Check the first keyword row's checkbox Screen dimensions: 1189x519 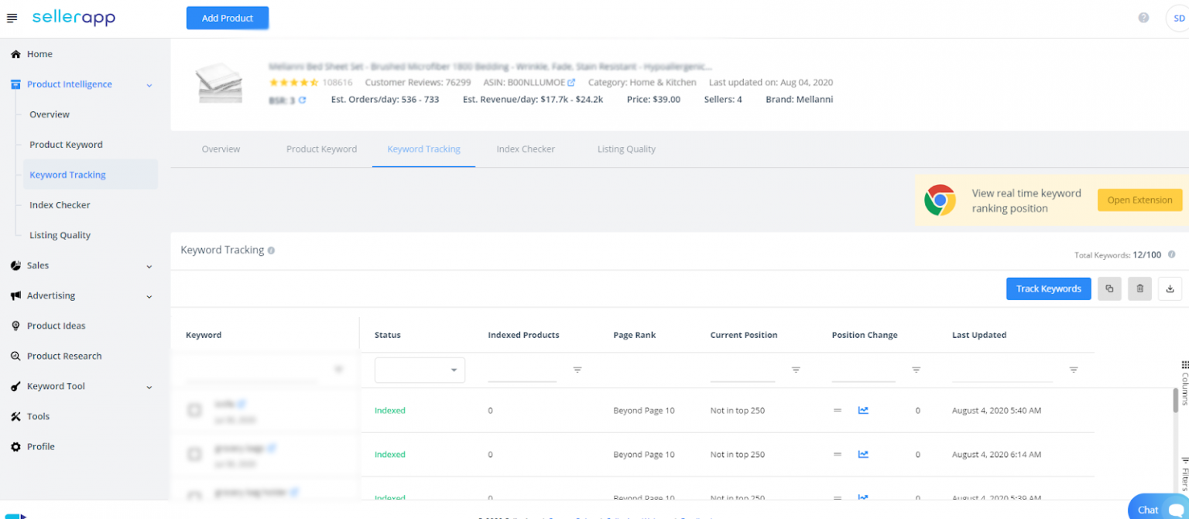[194, 410]
